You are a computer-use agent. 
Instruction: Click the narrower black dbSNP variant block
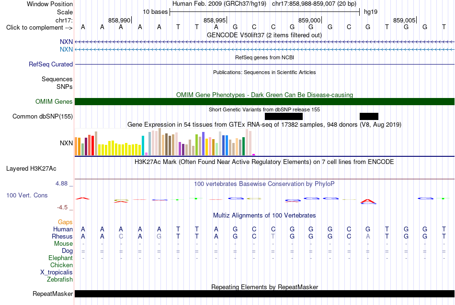tap(369, 117)
